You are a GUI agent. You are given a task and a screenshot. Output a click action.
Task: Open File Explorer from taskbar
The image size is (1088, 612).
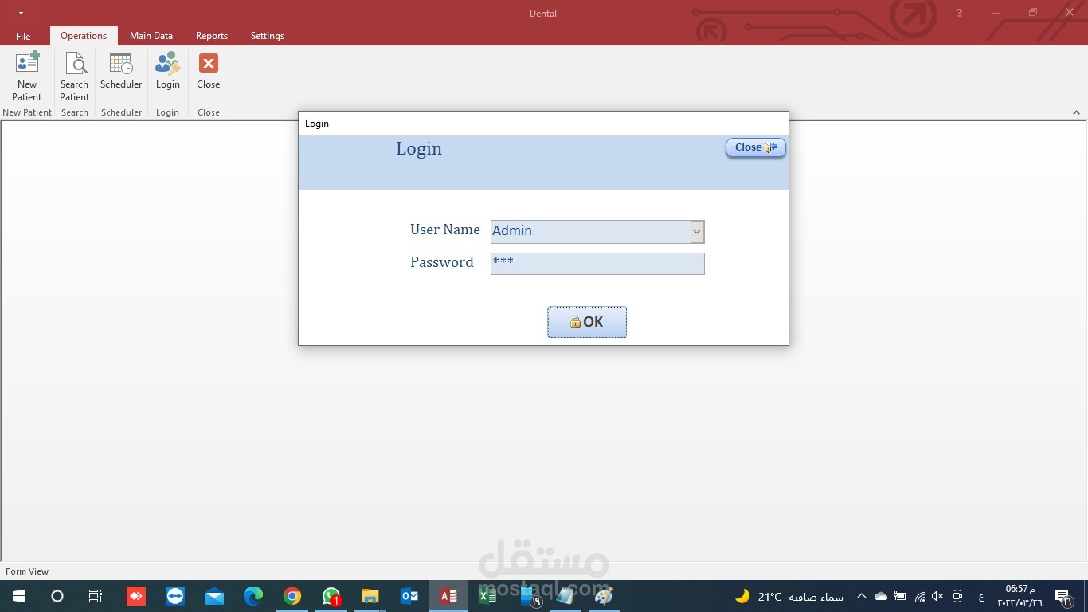coord(370,596)
